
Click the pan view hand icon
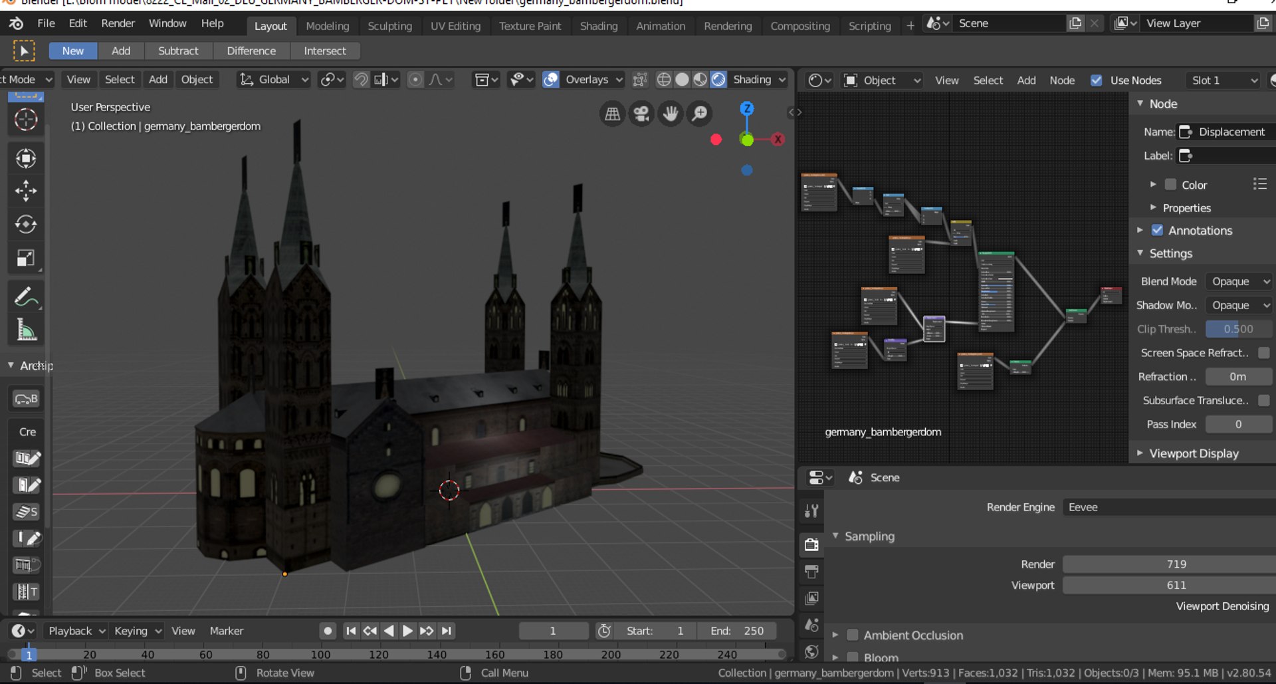coord(671,114)
